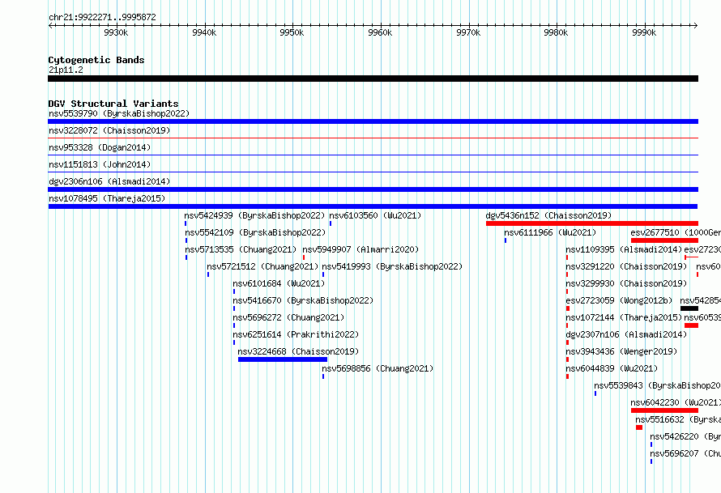Open nsv1072144 (Thareja2015) variant

click(x=624, y=317)
